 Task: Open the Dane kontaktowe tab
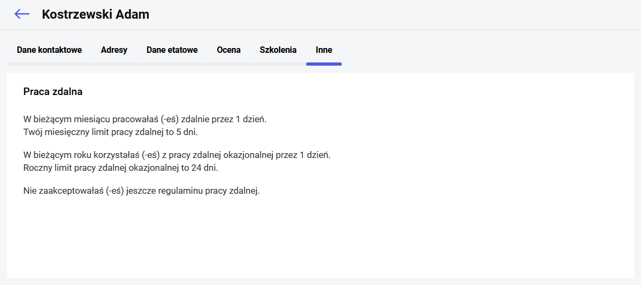coord(49,50)
